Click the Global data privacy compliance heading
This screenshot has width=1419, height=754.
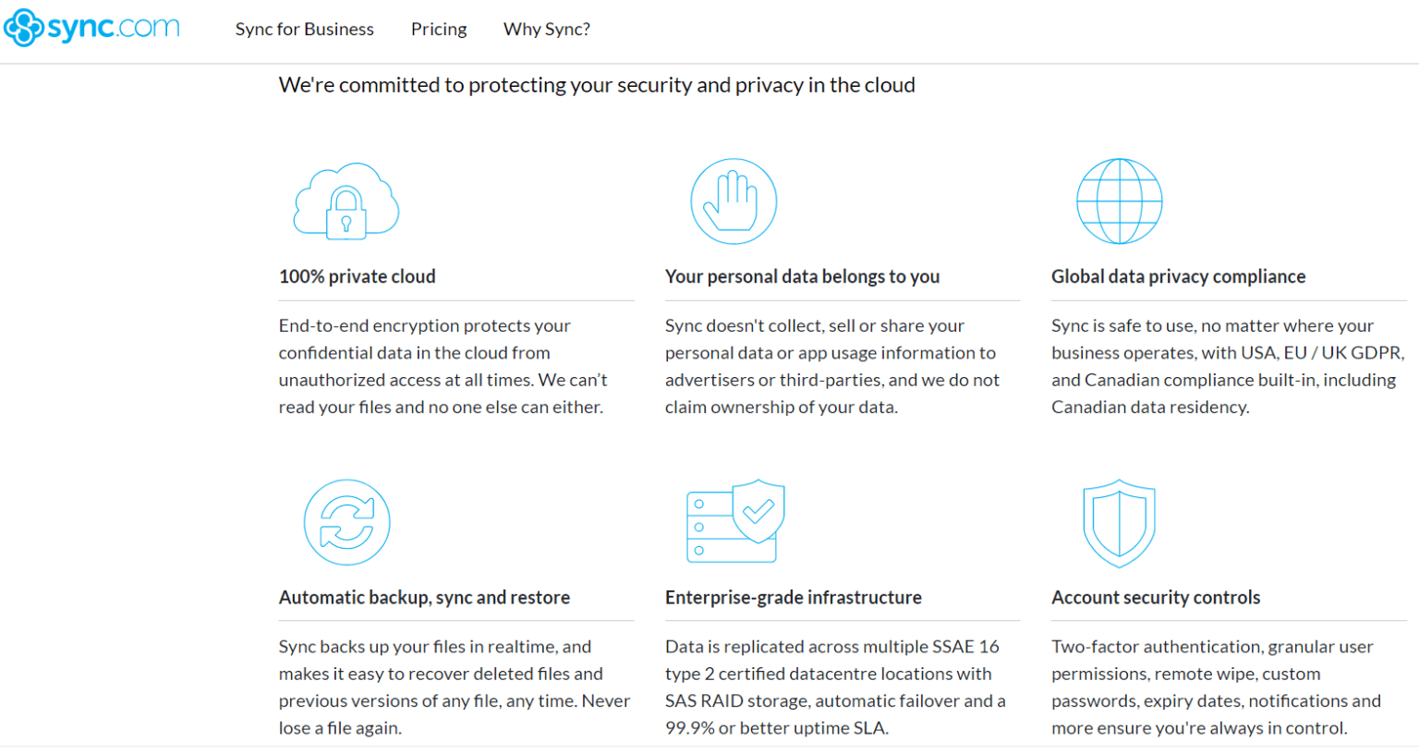1178,275
